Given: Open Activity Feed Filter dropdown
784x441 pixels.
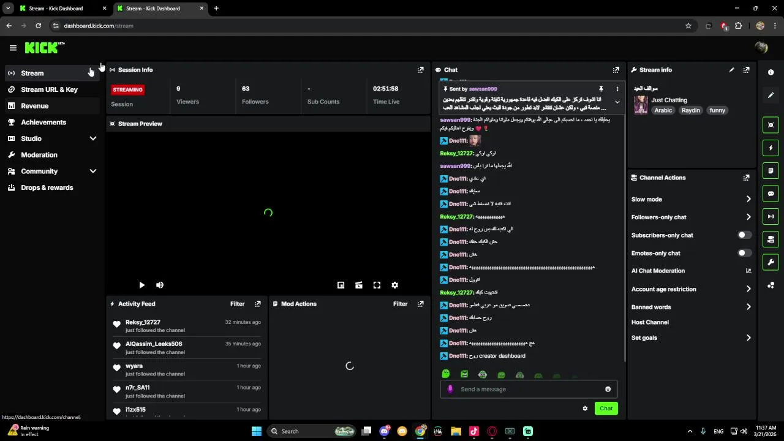Looking at the screenshot, I should (x=237, y=304).
